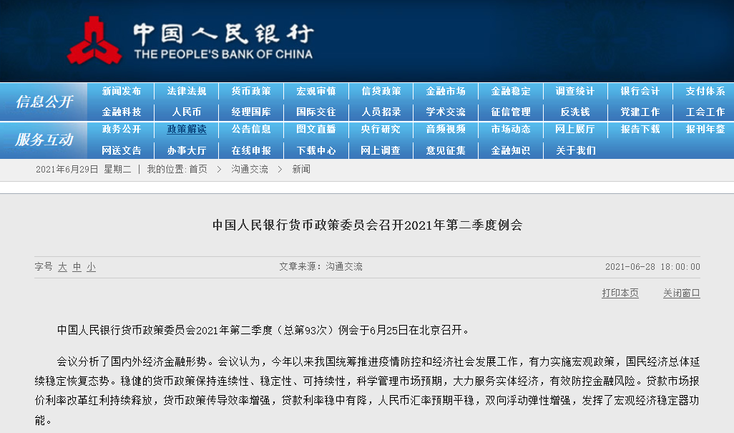Click the date 2021年6月29日 星期二
The width and height of the screenshot is (734, 433).
click(x=83, y=169)
